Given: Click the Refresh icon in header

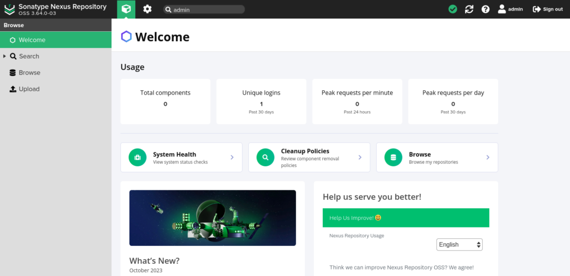Looking at the screenshot, I should point(469,9).
